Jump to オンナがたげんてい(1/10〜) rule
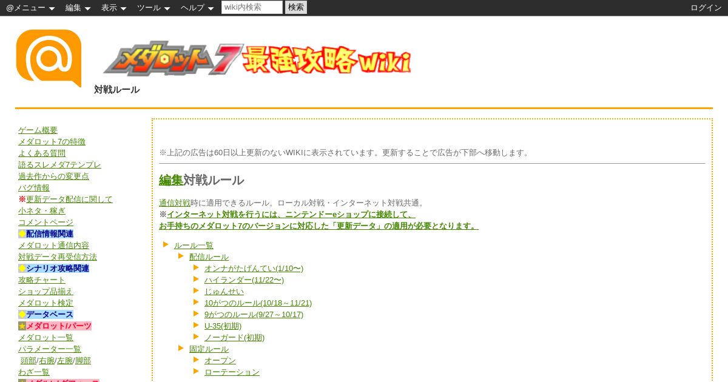 click(x=254, y=269)
